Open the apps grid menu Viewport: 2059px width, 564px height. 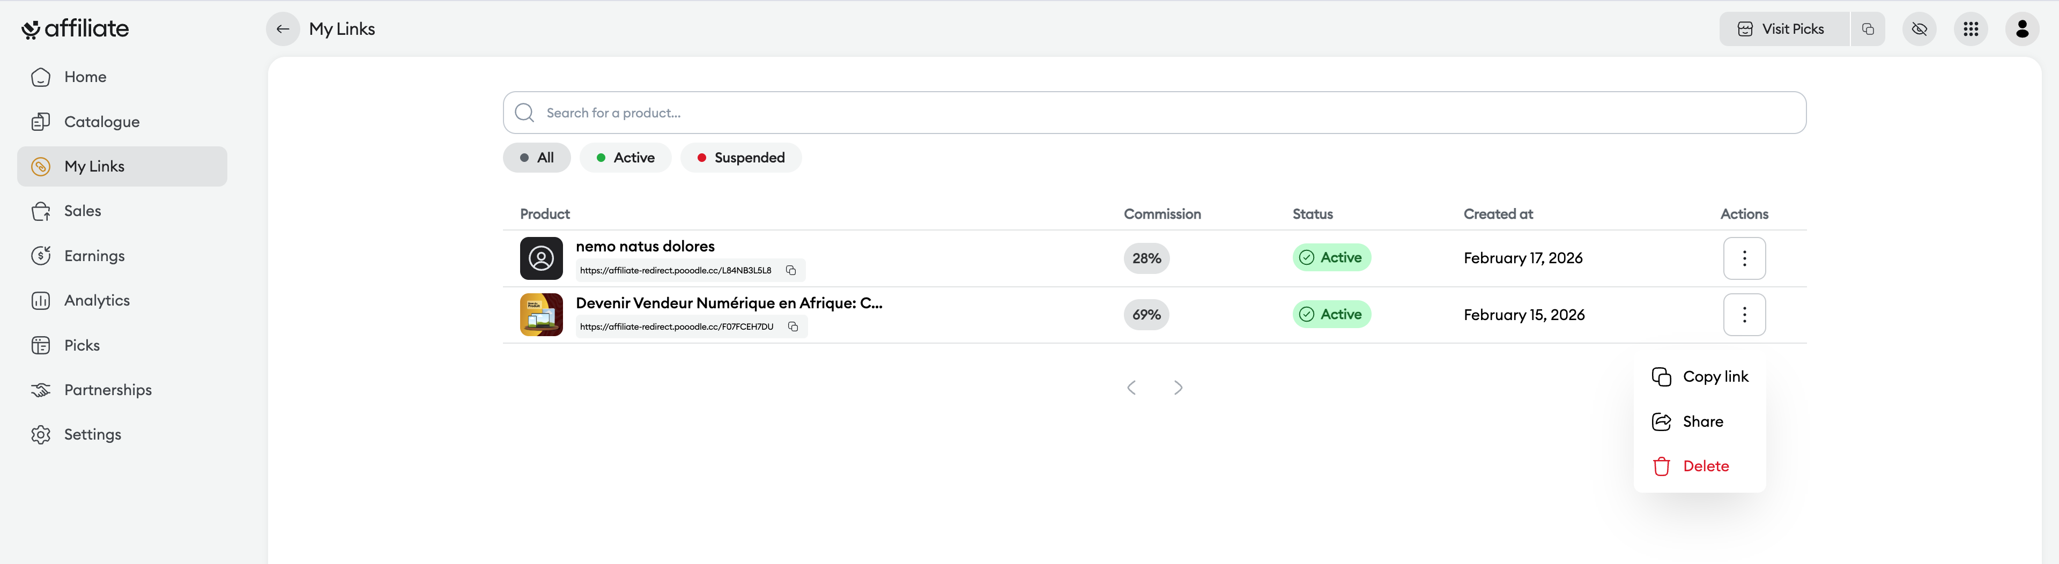point(1971,29)
